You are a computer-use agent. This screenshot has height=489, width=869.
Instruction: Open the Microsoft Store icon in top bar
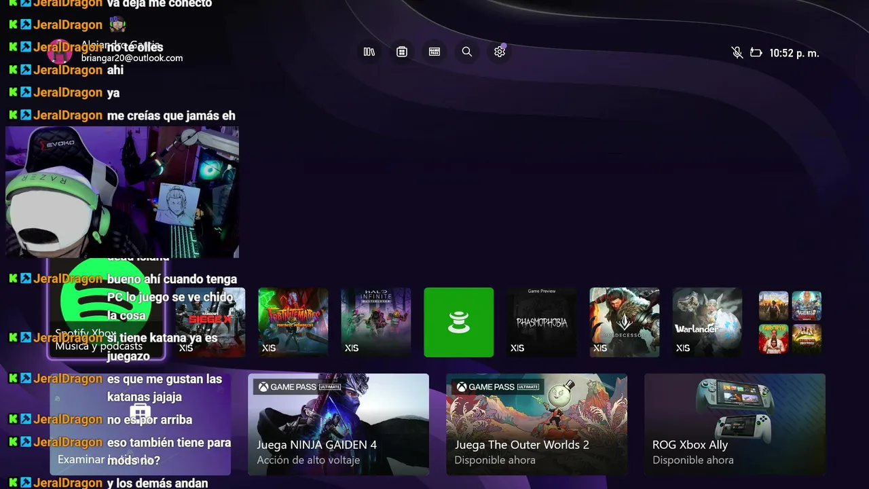click(402, 52)
